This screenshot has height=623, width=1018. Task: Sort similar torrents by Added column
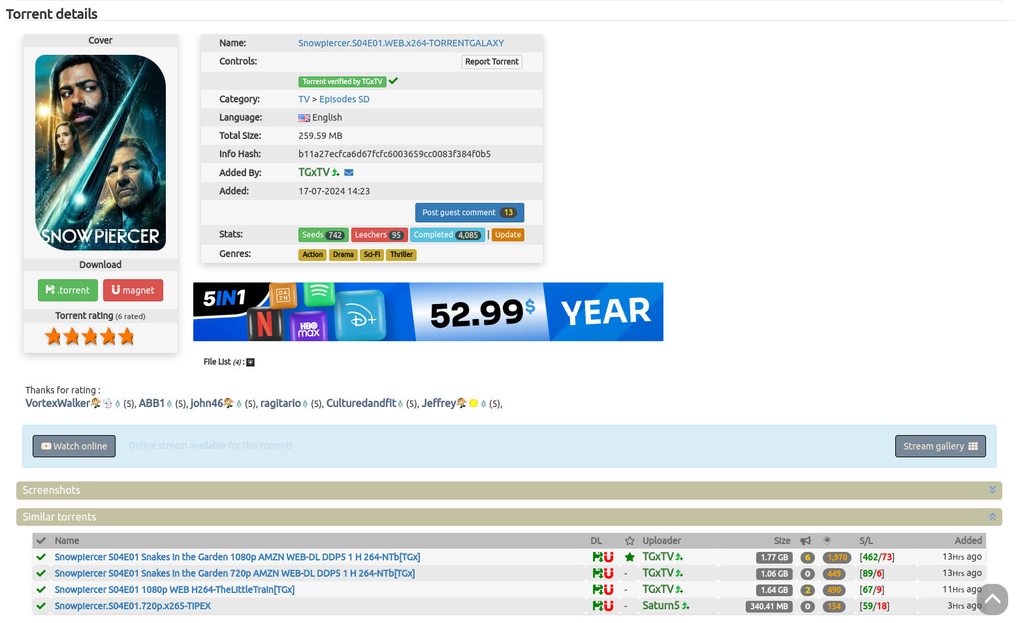[x=968, y=541]
